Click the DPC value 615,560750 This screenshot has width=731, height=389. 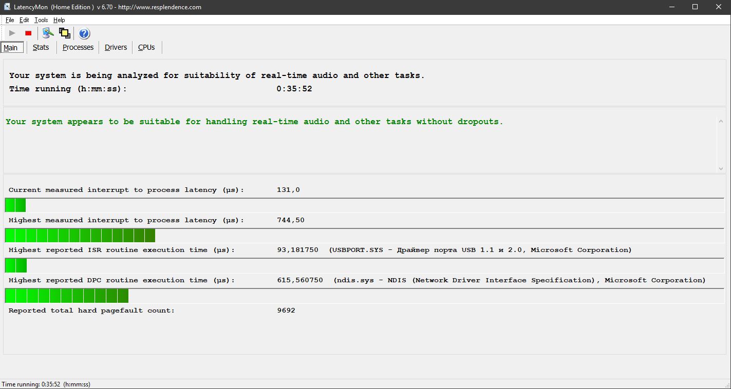click(300, 280)
